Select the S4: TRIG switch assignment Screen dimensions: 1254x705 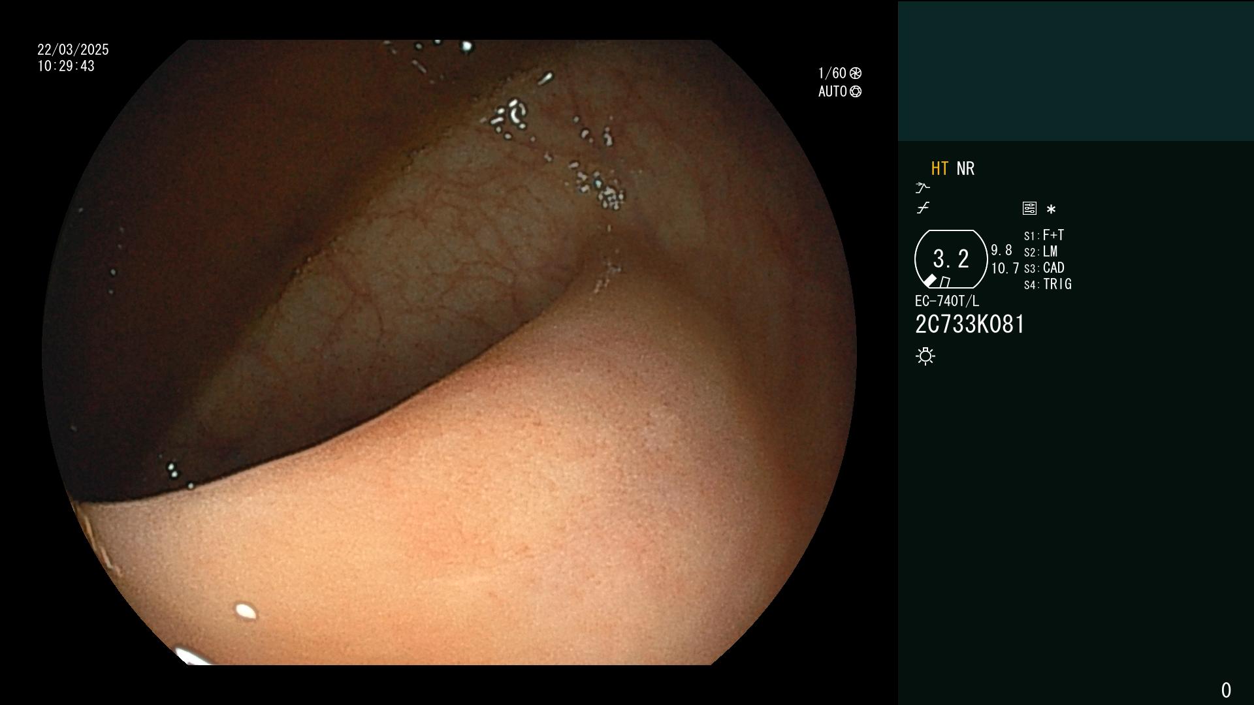1048,284
